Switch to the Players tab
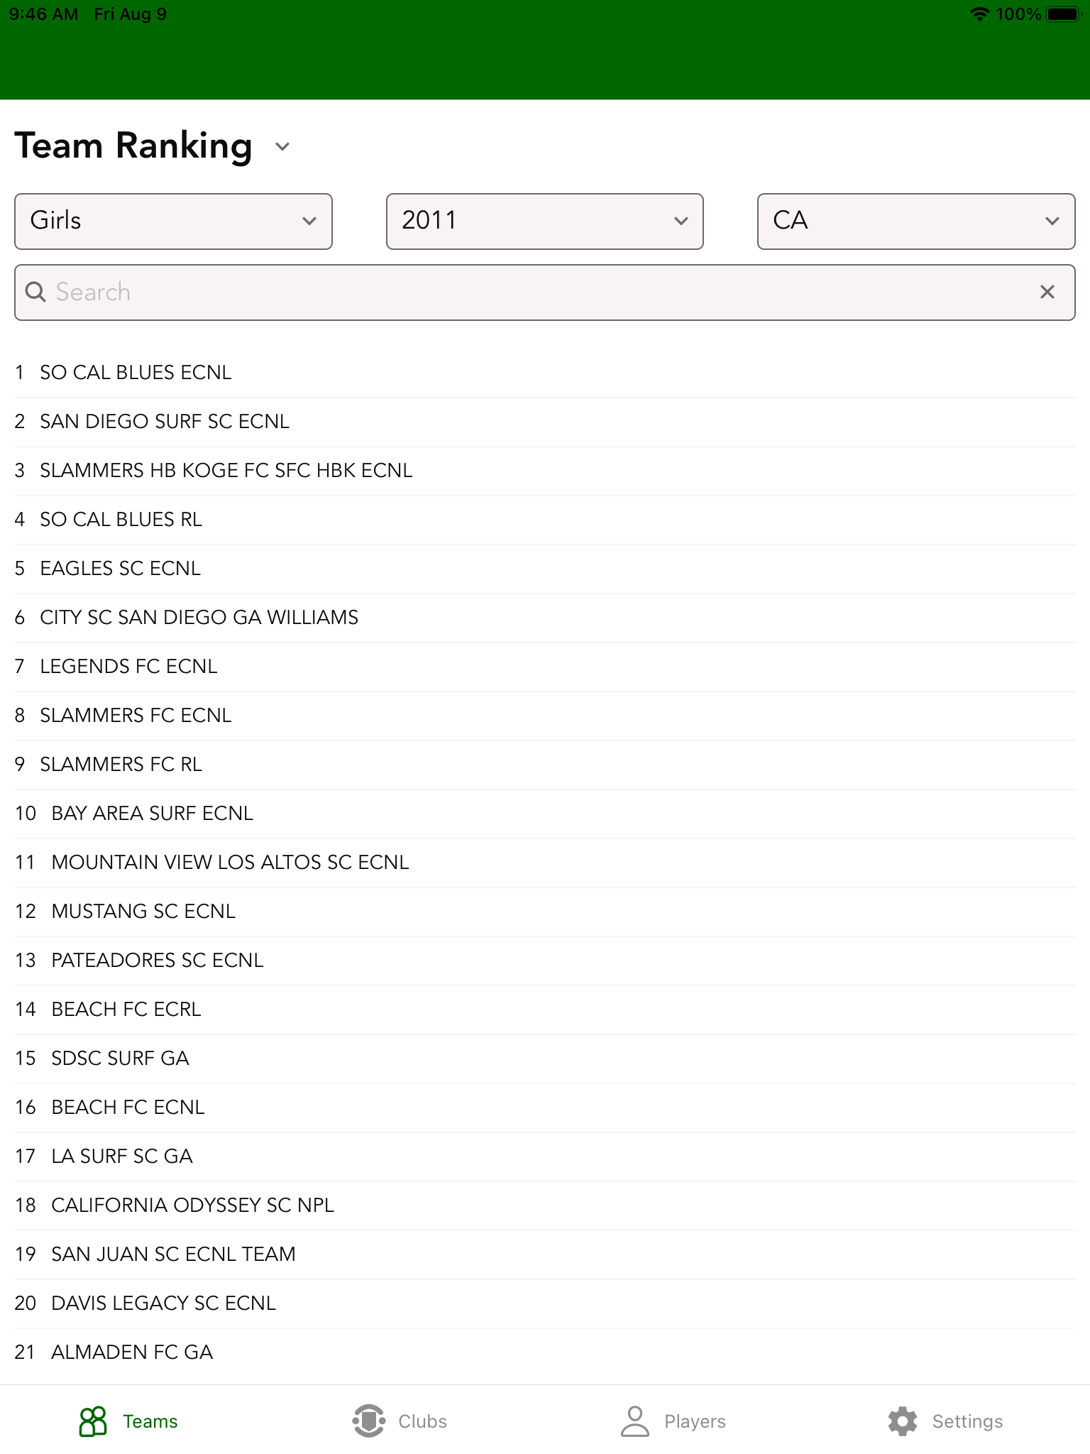 click(x=695, y=1421)
